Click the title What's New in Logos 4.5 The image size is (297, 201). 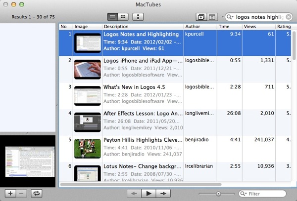coord(134,87)
